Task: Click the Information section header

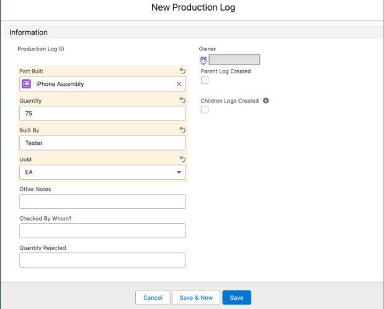Action: click(193, 32)
